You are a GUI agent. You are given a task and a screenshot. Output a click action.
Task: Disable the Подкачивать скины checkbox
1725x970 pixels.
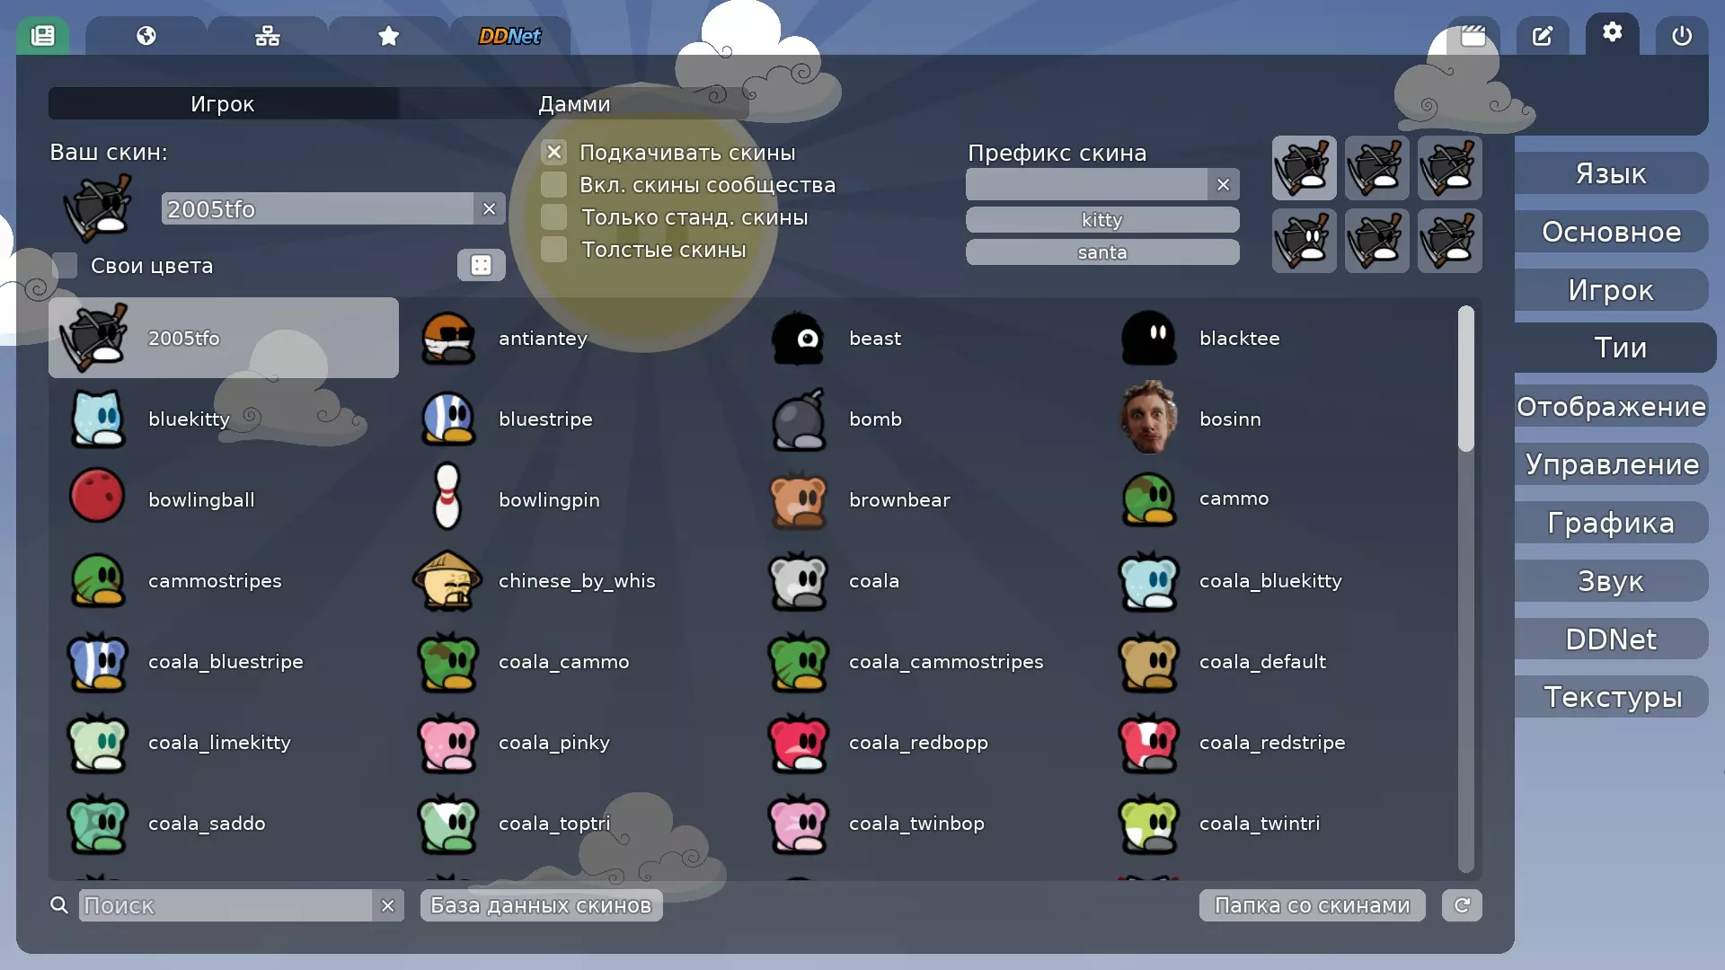click(554, 153)
